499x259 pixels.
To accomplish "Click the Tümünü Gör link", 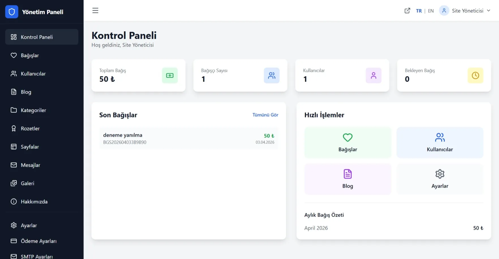I will pos(265,115).
